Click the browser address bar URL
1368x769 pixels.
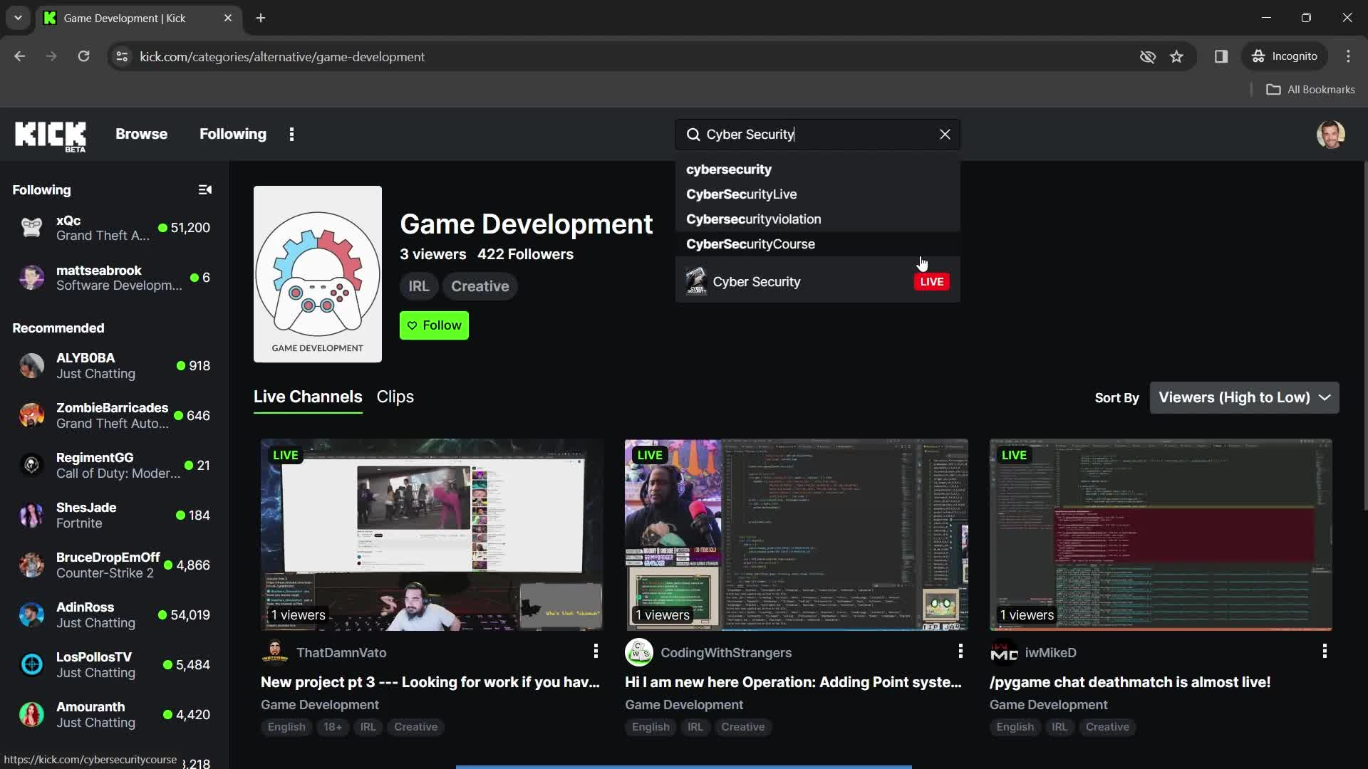click(x=282, y=56)
